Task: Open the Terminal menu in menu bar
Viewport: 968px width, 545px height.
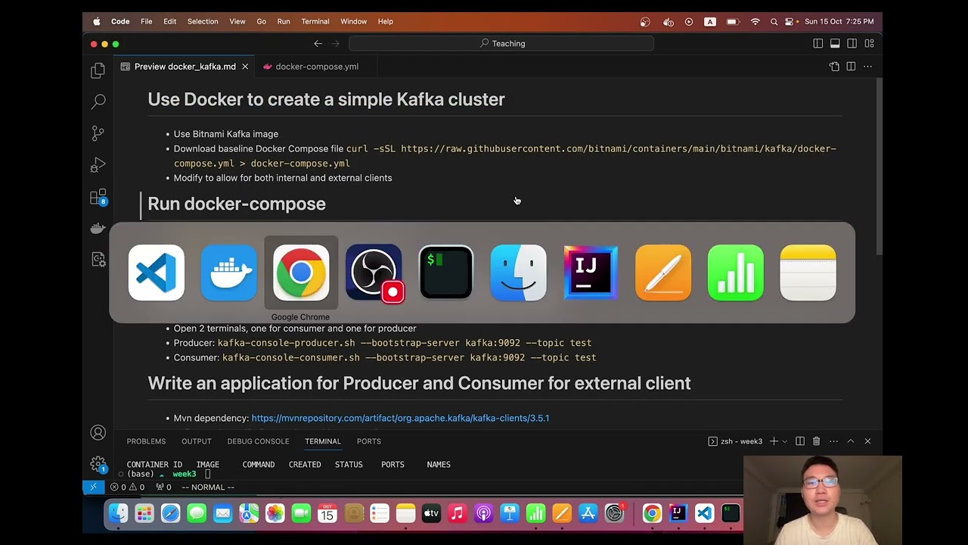Action: 315,22
